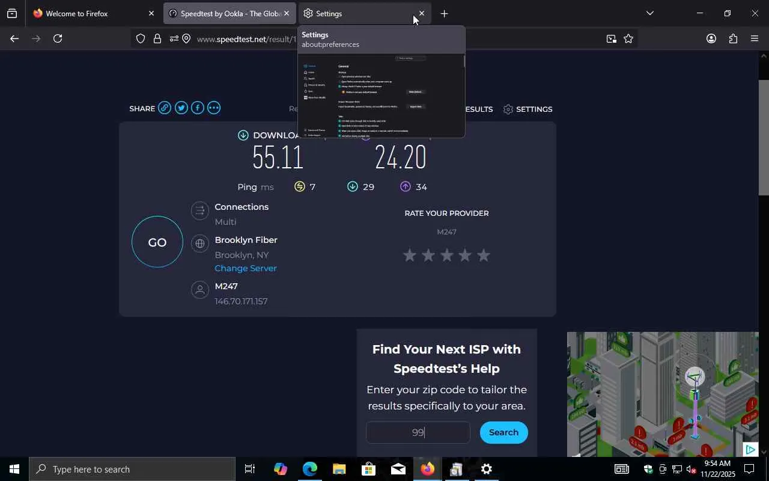Viewport: 769px width, 481px height.
Task: Open the city-themed advertisement image
Action: click(x=663, y=394)
